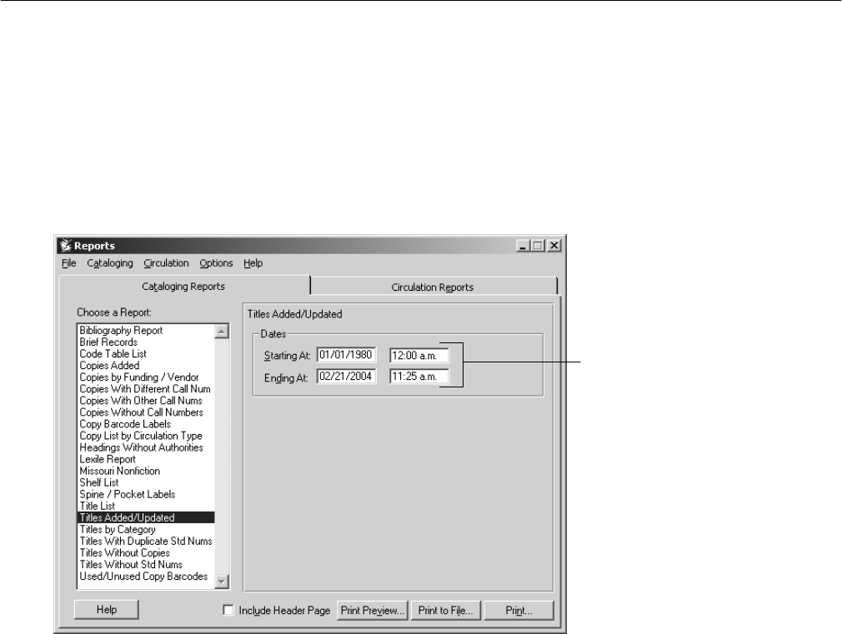Click the report list scroll up arrow
The image size is (842, 634).
222,332
